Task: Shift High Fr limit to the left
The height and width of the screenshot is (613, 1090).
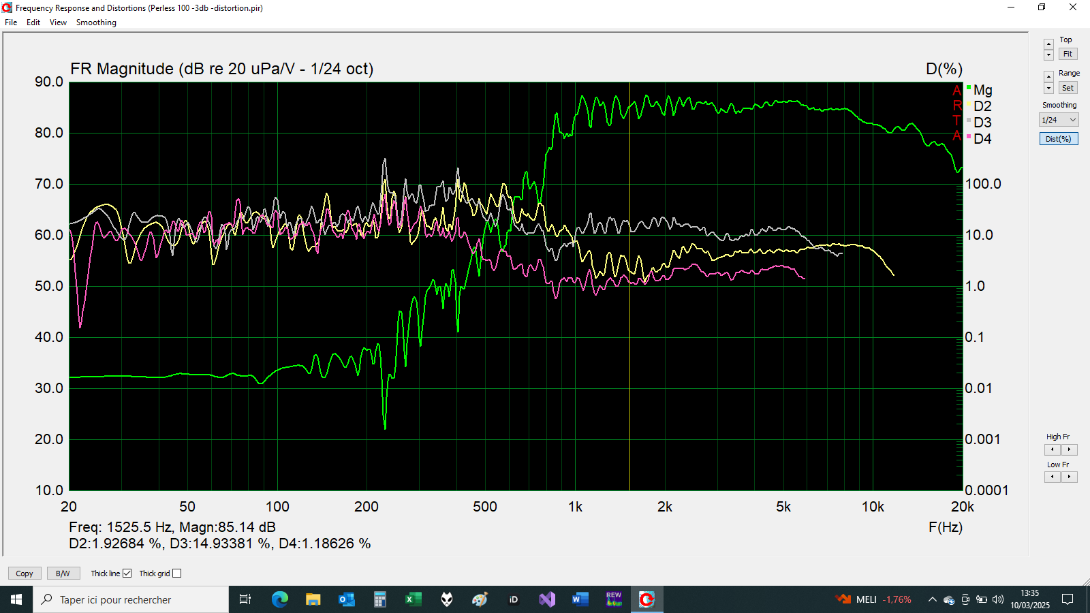Action: (x=1053, y=450)
